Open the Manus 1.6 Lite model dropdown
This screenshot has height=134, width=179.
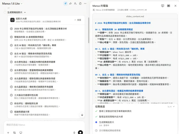point(12,4)
